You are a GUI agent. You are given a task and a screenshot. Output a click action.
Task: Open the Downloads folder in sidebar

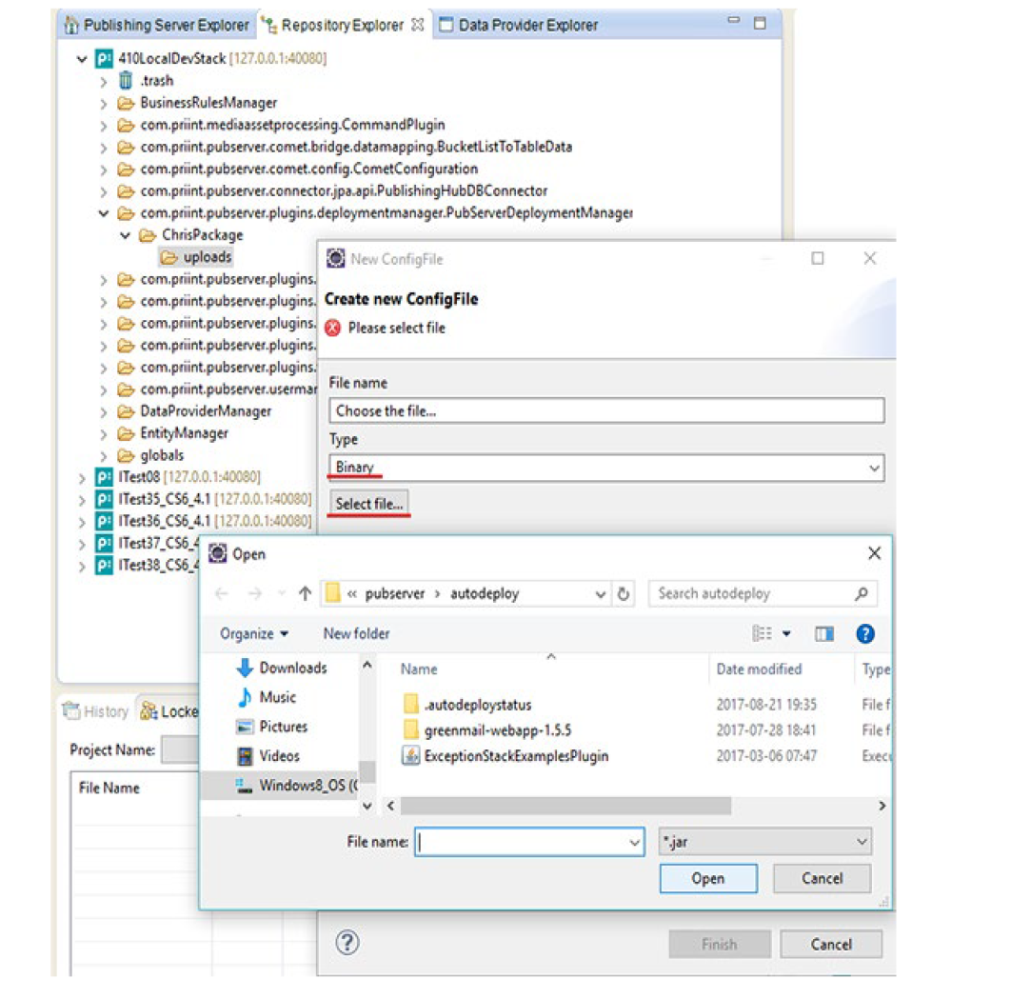click(292, 669)
